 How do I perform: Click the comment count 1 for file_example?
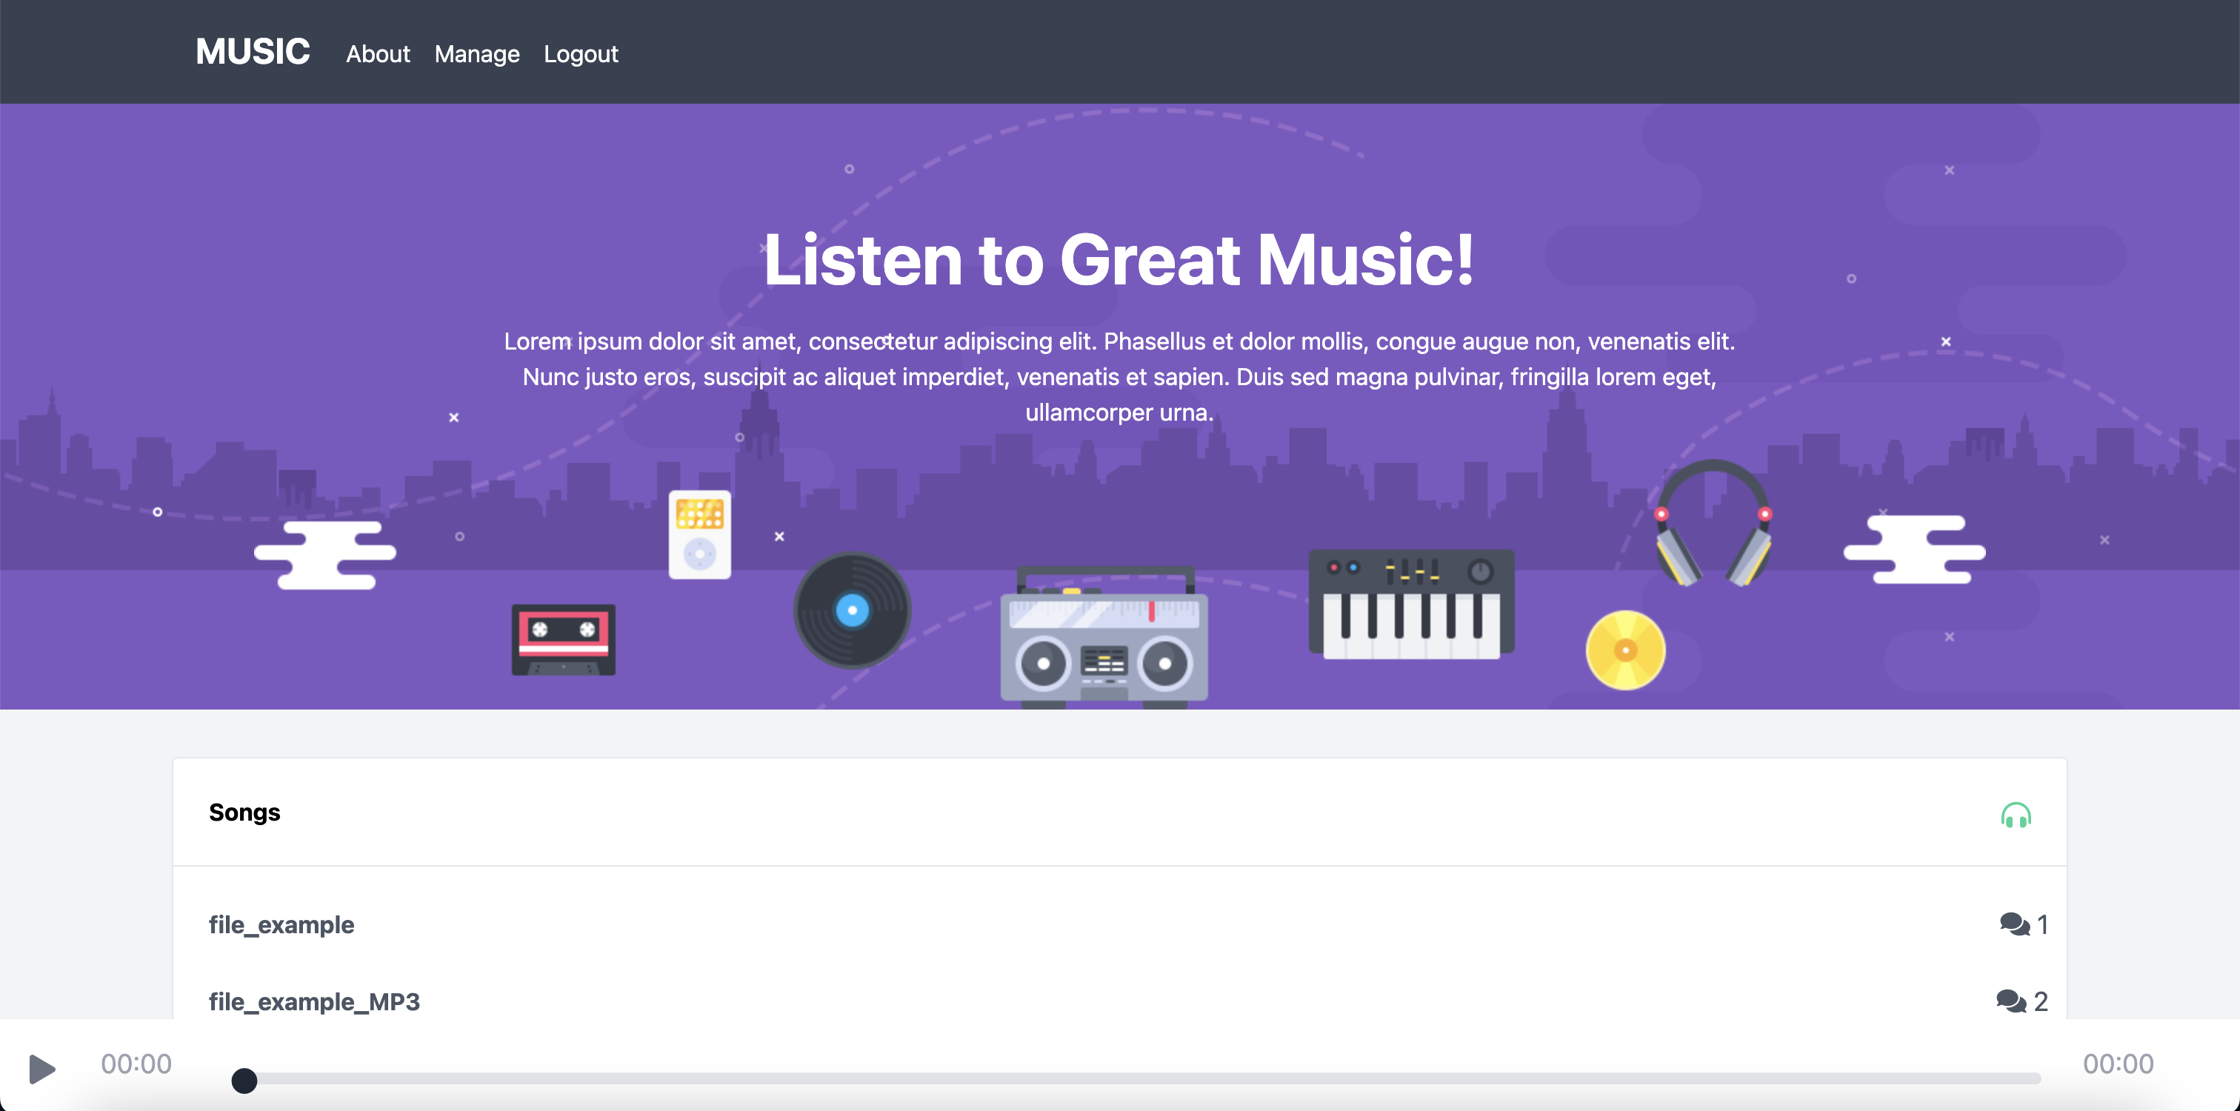2043,924
